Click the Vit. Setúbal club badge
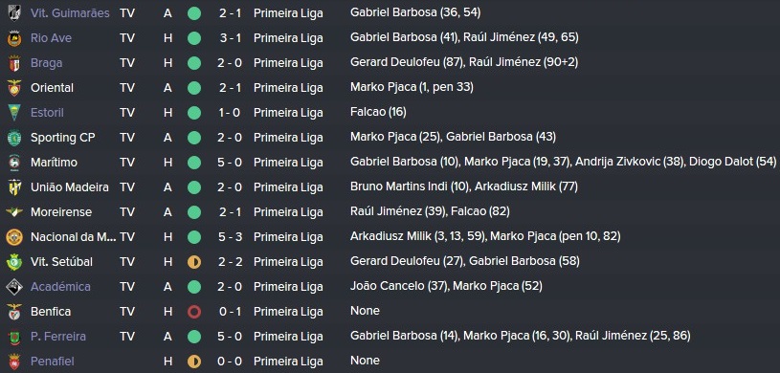780x373 pixels. (x=14, y=262)
